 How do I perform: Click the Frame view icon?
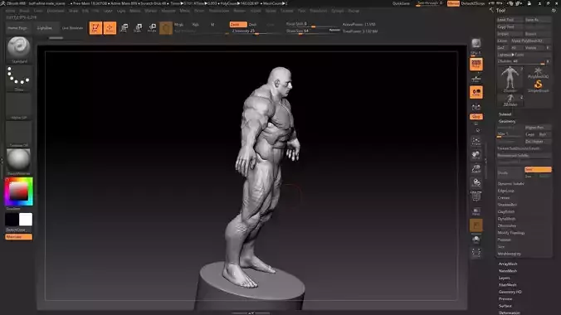point(476,141)
